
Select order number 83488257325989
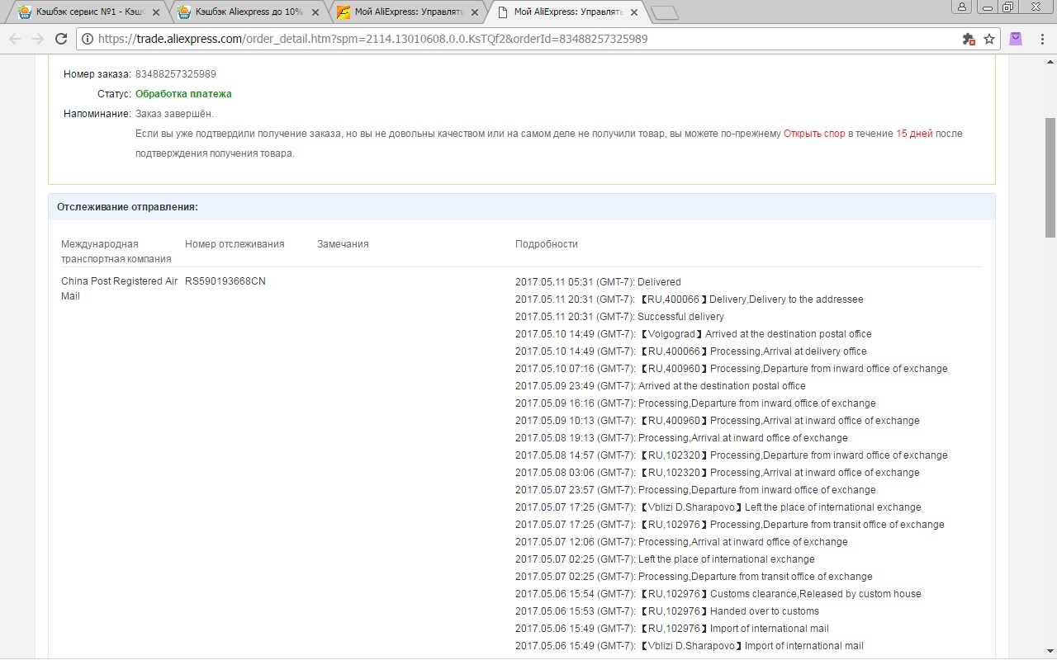[176, 74]
